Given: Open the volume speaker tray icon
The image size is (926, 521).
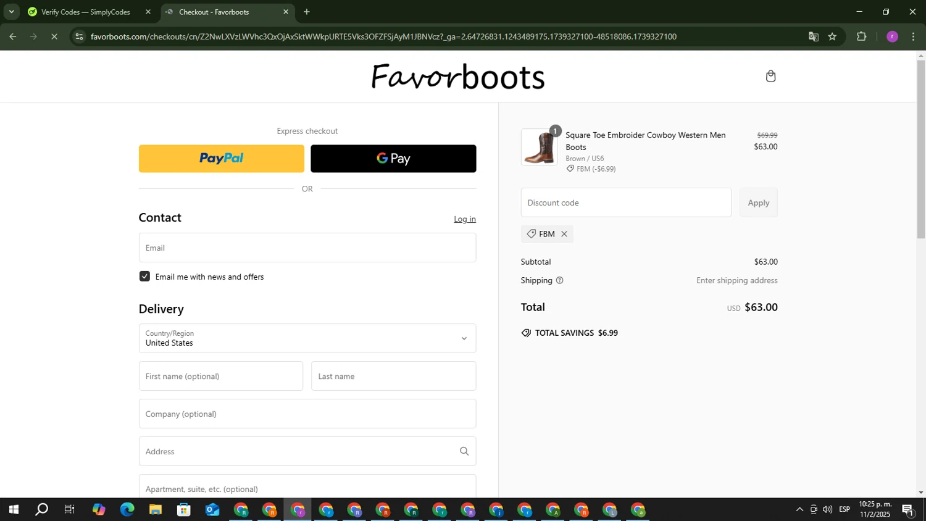Looking at the screenshot, I should click(827, 509).
